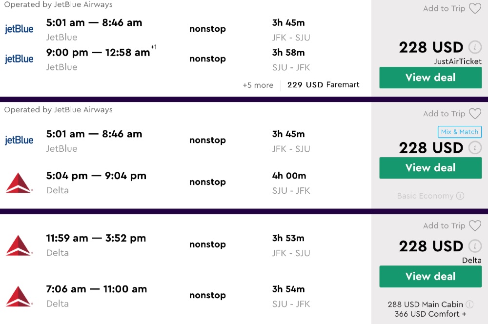Click the Mix & Match badge
This screenshot has width=488, height=324.
(x=459, y=132)
